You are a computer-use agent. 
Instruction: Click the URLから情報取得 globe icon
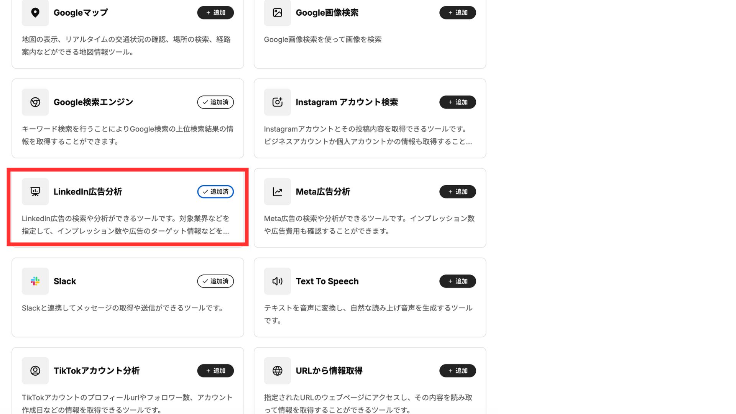coord(277,371)
